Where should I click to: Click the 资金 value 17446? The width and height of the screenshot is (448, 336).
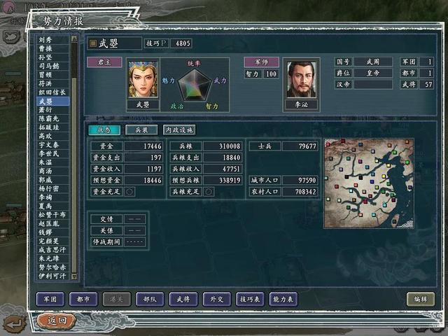click(x=143, y=146)
